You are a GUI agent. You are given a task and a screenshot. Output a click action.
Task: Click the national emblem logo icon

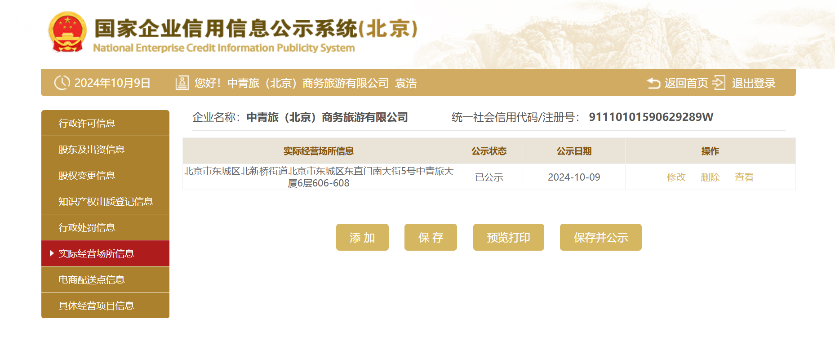click(x=67, y=32)
